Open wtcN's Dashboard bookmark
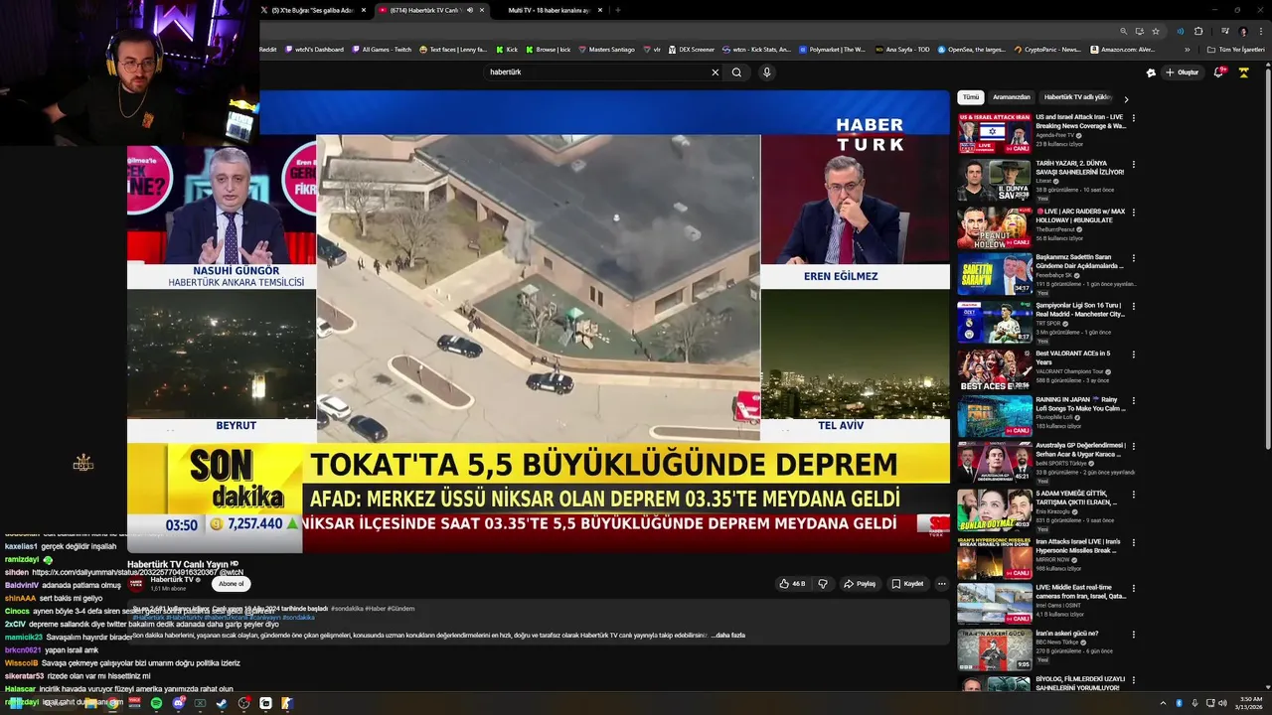 pyautogui.click(x=313, y=50)
